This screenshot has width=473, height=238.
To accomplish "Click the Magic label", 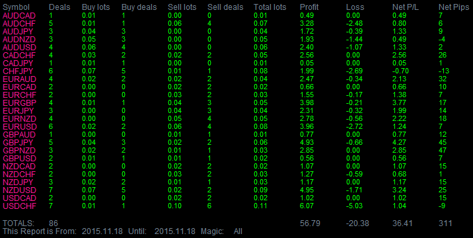I will pyautogui.click(x=212, y=231).
